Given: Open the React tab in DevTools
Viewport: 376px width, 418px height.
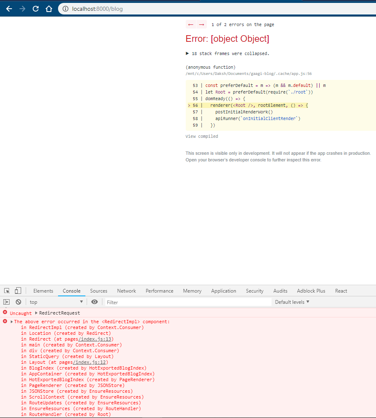Looking at the screenshot, I should coord(341,291).
